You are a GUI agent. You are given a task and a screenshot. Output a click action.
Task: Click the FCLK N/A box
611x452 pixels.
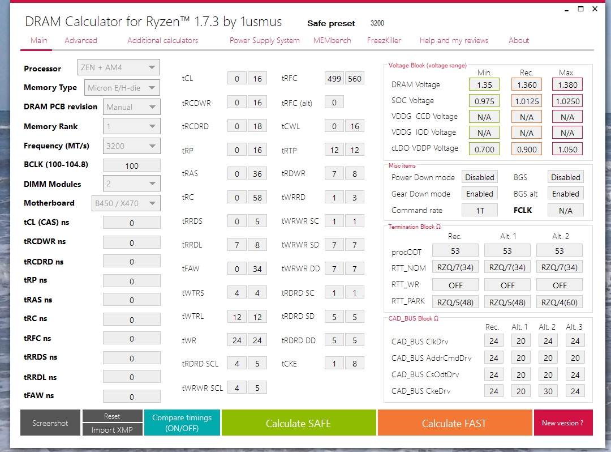click(565, 210)
